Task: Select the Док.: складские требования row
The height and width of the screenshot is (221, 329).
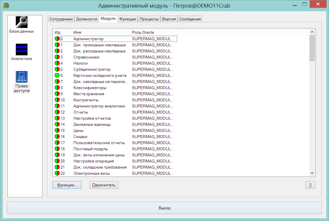Action: point(115,167)
